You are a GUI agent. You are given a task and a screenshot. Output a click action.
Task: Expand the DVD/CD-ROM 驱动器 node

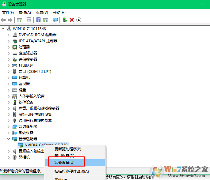point(9,35)
